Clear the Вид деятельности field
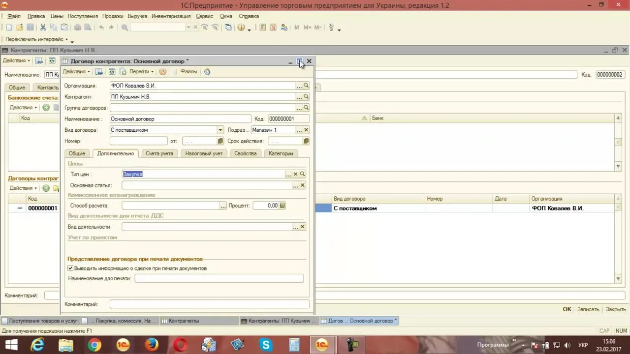This screenshot has width=630, height=354. click(x=303, y=227)
